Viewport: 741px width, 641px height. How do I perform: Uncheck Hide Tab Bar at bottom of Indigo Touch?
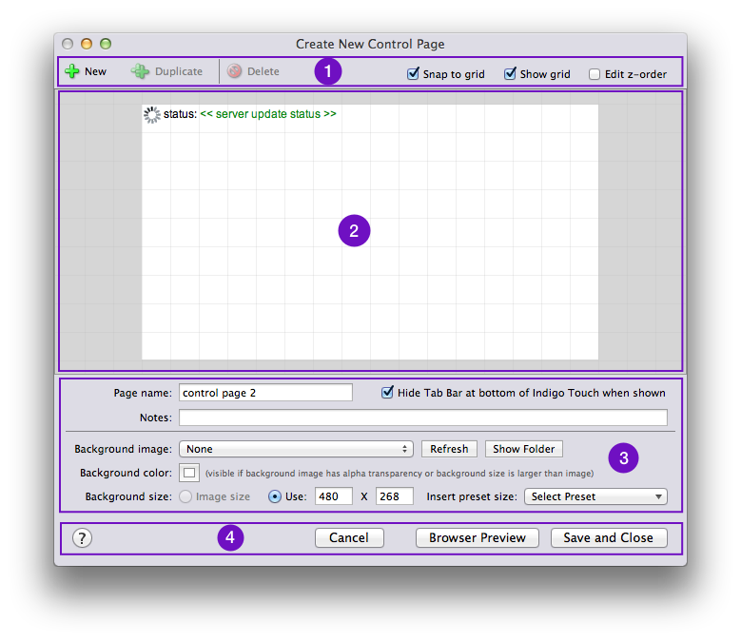click(387, 393)
